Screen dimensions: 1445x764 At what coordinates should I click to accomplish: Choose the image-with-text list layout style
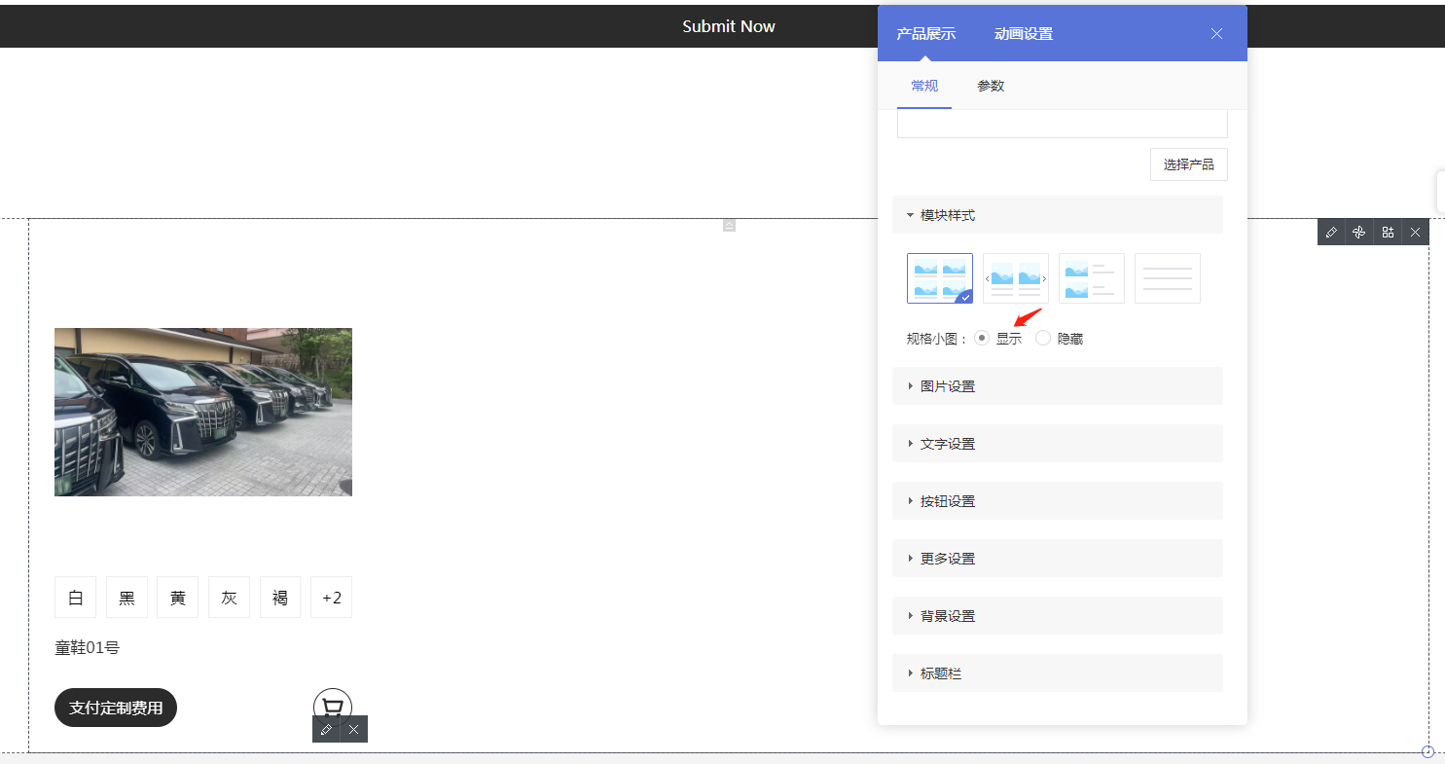(1091, 278)
